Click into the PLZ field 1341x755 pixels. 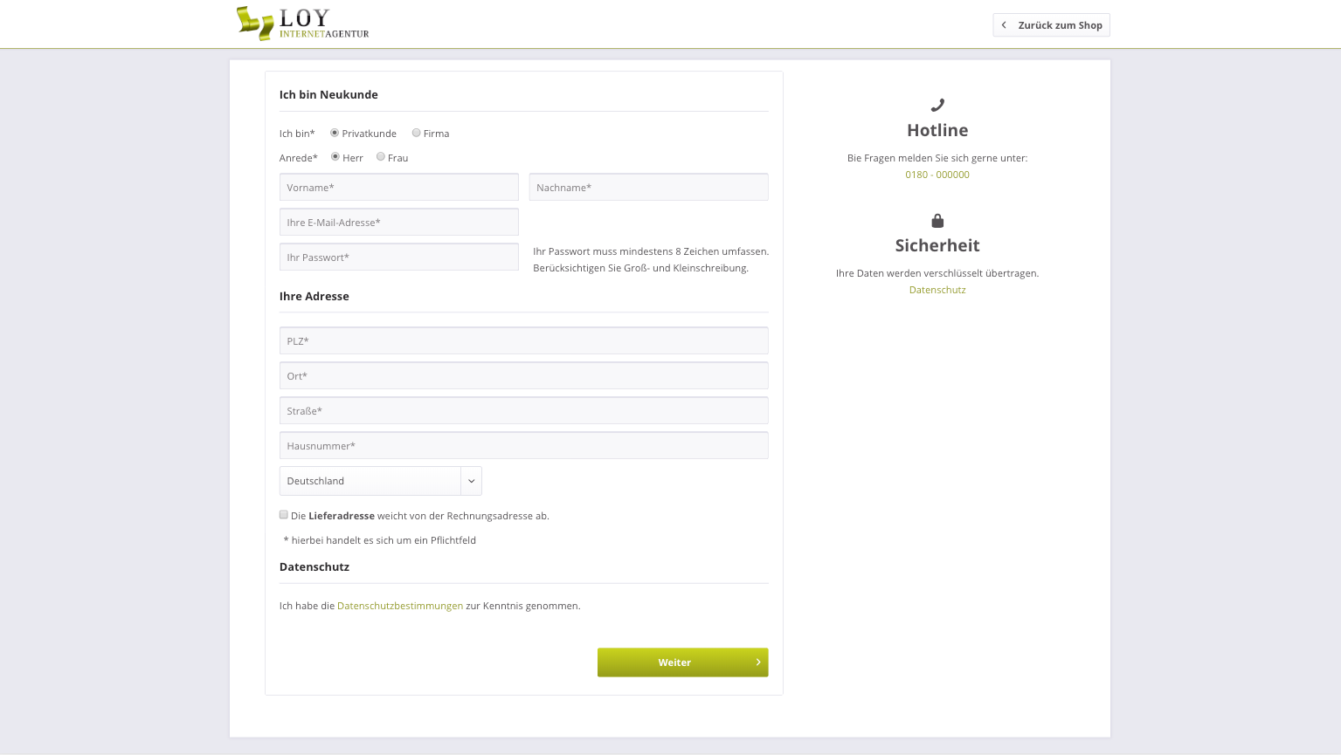click(524, 340)
